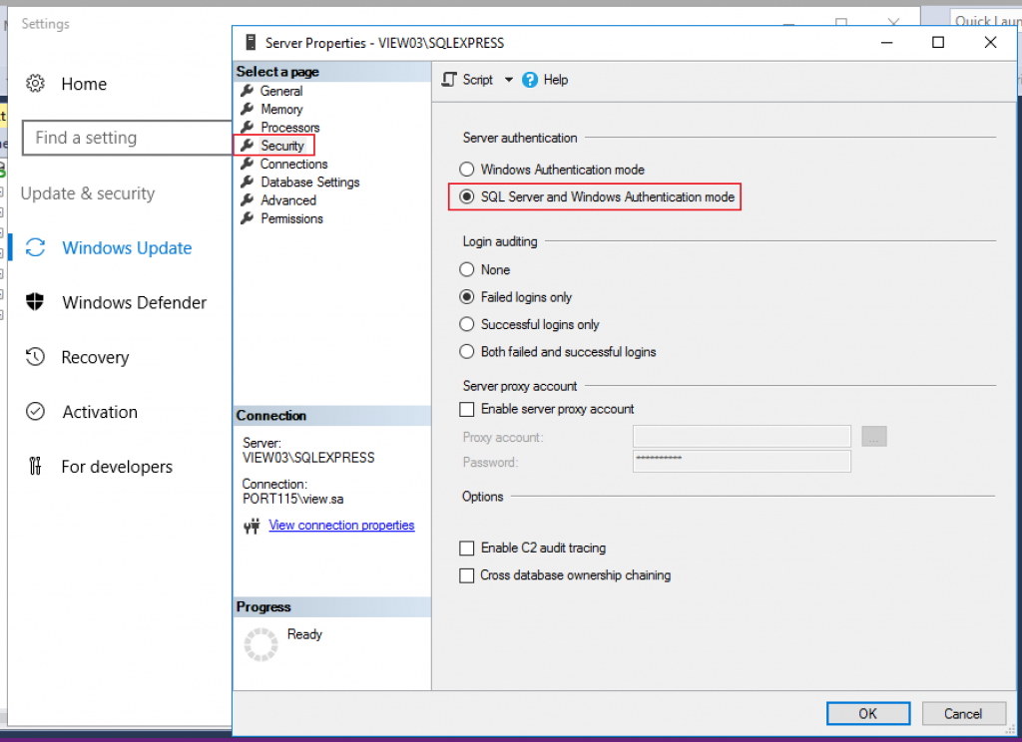Go to the Permissions page
This screenshot has width=1022, height=742.
point(291,218)
